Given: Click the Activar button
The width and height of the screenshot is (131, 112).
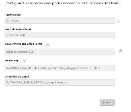Looking at the screenshot, I should 107,102.
